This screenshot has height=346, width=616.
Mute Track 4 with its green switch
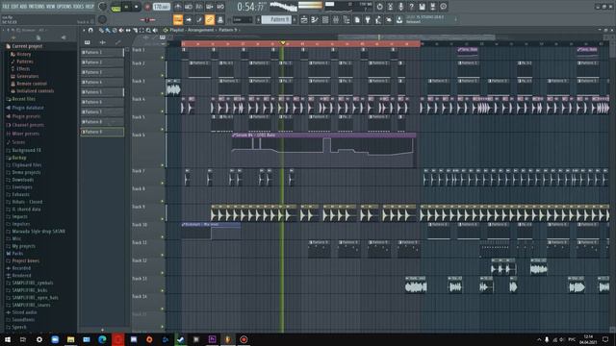point(163,111)
